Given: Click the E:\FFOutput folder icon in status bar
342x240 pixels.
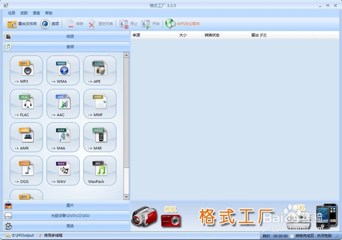Looking at the screenshot, I should click(x=8, y=236).
